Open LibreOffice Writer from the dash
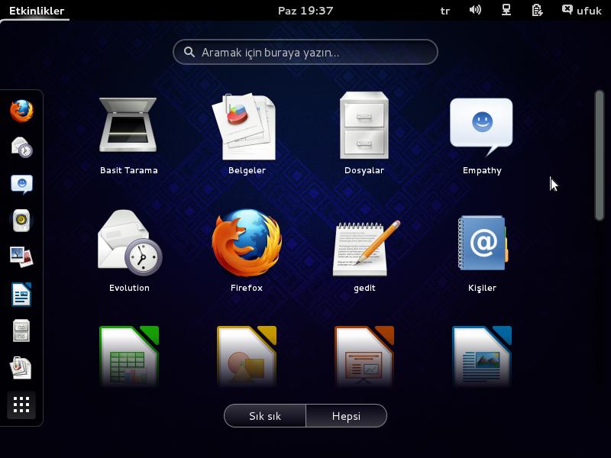Screen dimensions: 611x458 (21, 295)
